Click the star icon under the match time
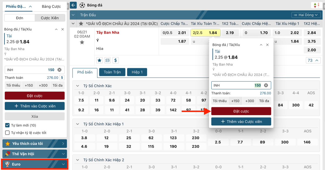This screenshot has height=170, width=325. tap(82, 42)
